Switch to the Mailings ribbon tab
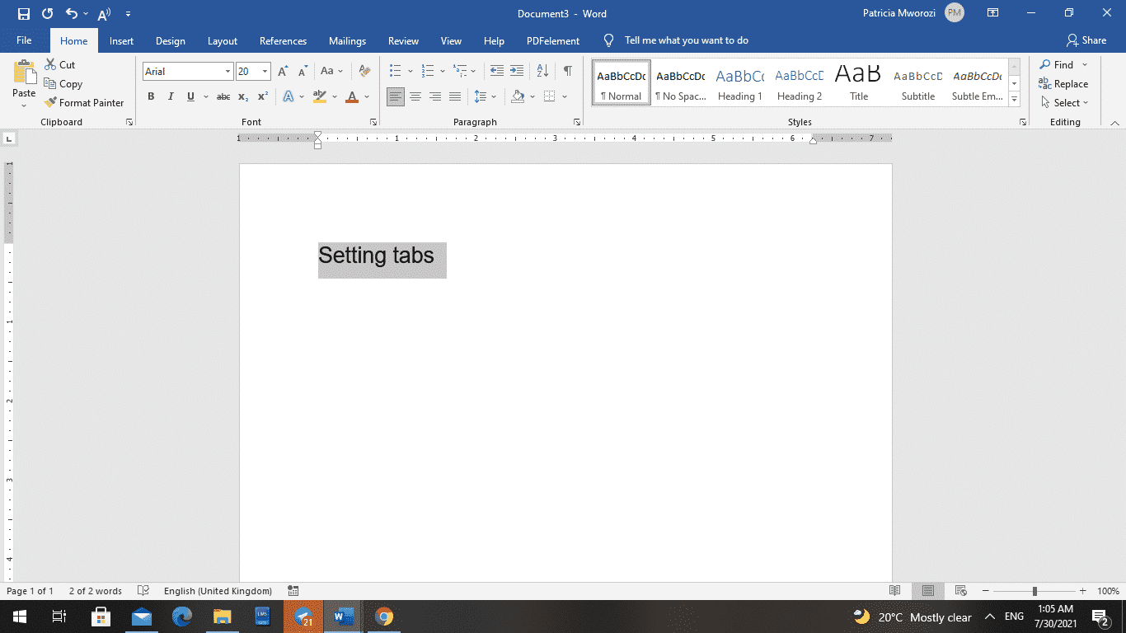Screen dimensions: 1126x633 [347, 40]
